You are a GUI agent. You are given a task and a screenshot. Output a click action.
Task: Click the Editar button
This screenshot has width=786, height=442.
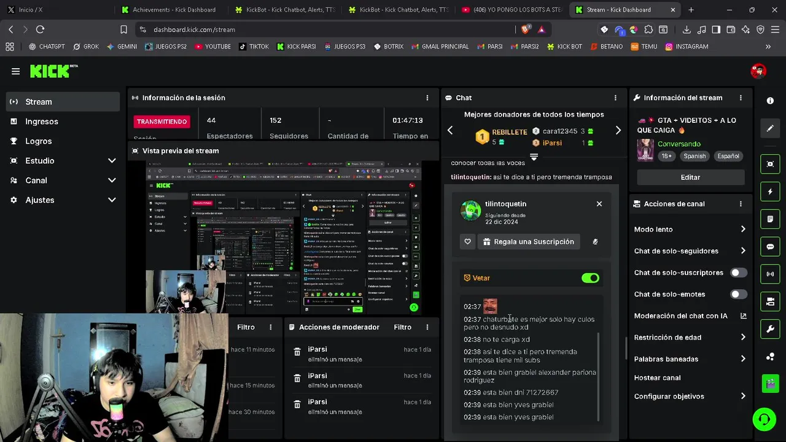[x=690, y=177]
